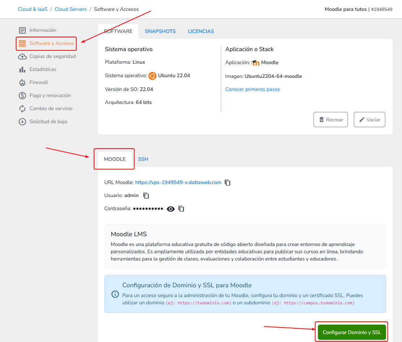
Task: Reveal the password with the eye icon
Action: pos(170,209)
